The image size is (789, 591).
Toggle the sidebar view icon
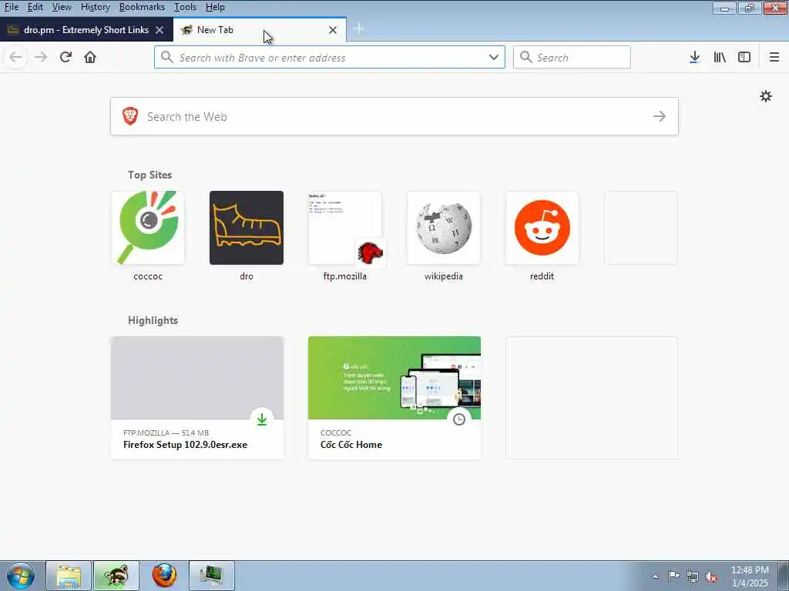click(x=744, y=57)
